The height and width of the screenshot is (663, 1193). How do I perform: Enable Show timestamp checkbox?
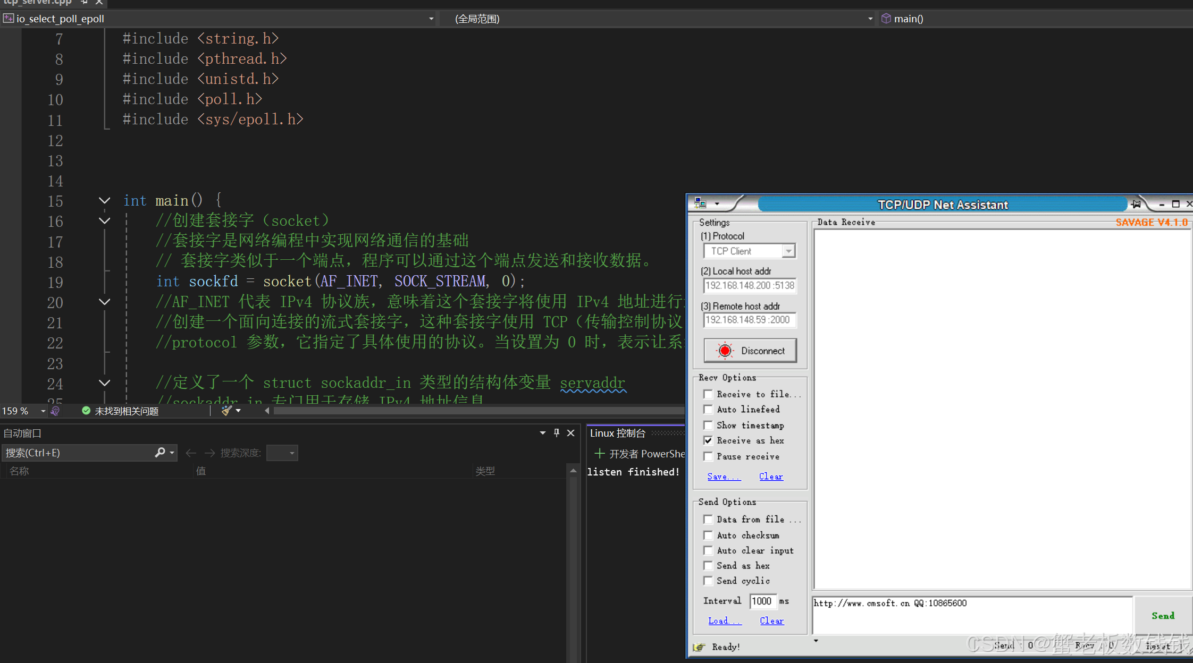point(708,425)
